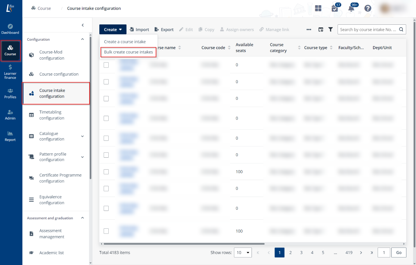
Task: Choose Bulk create course intakes
Action: [x=128, y=52]
